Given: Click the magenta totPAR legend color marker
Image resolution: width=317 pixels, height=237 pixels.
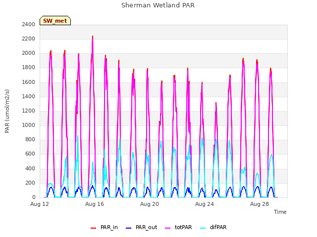Looking at the screenshot, I should point(168,228).
